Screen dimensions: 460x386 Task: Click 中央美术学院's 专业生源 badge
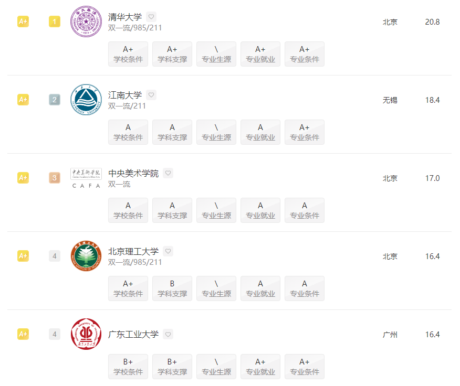coord(216,210)
